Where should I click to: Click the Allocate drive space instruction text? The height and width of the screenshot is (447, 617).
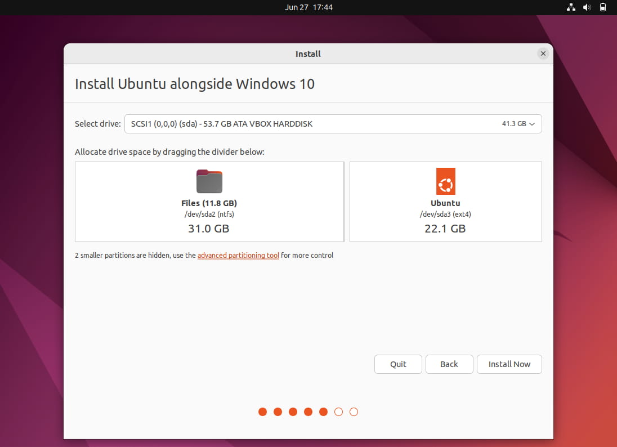pos(169,152)
